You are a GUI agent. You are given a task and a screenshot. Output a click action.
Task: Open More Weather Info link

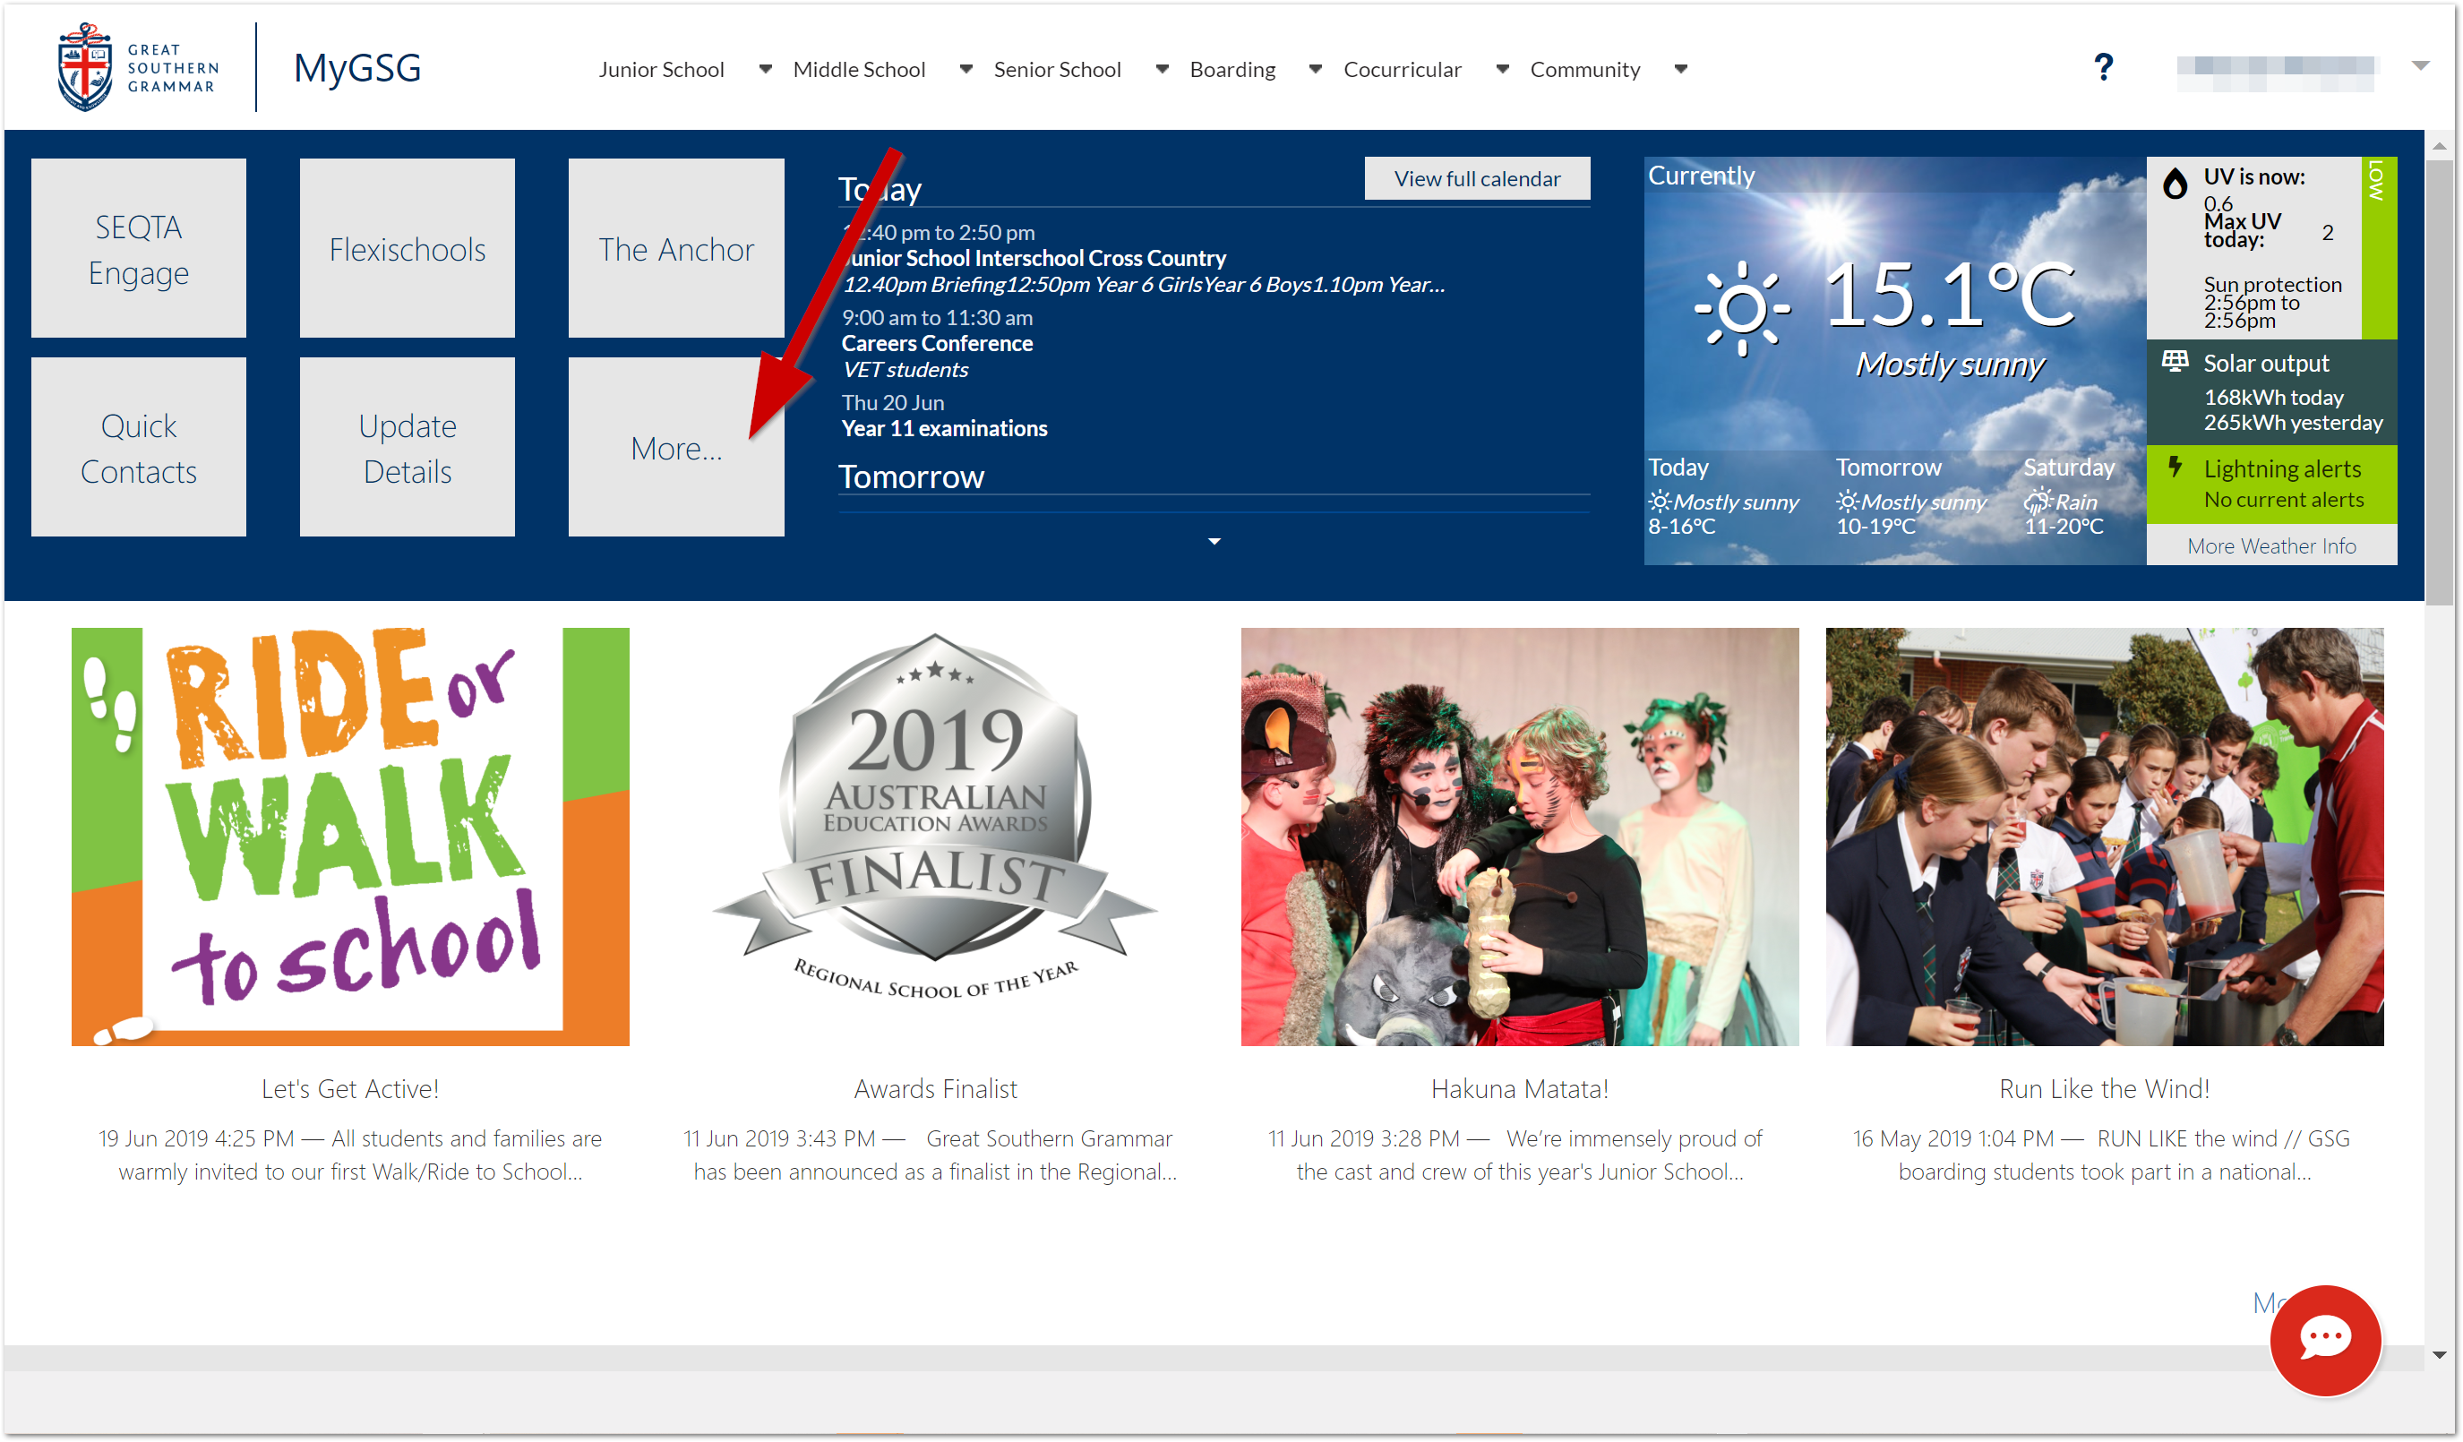[2270, 545]
